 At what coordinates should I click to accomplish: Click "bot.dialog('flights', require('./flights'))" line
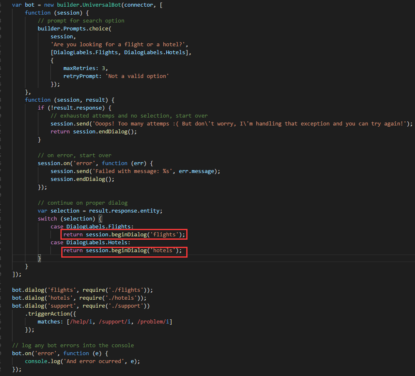coord(82,290)
